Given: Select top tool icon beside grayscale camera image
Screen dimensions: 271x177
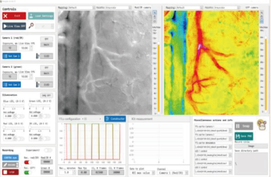Looking at the screenshot, I should (155, 12).
